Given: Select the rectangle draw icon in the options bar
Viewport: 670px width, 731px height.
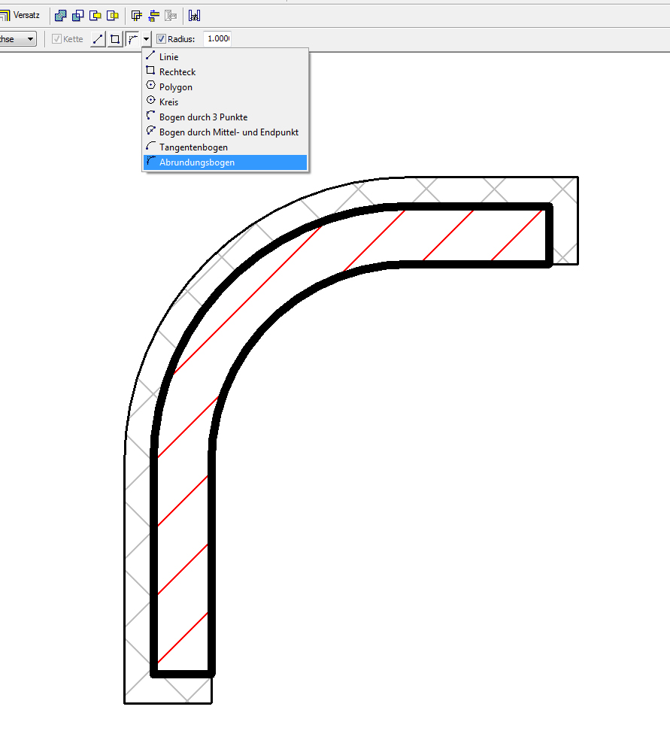Looking at the screenshot, I should pyautogui.click(x=115, y=39).
